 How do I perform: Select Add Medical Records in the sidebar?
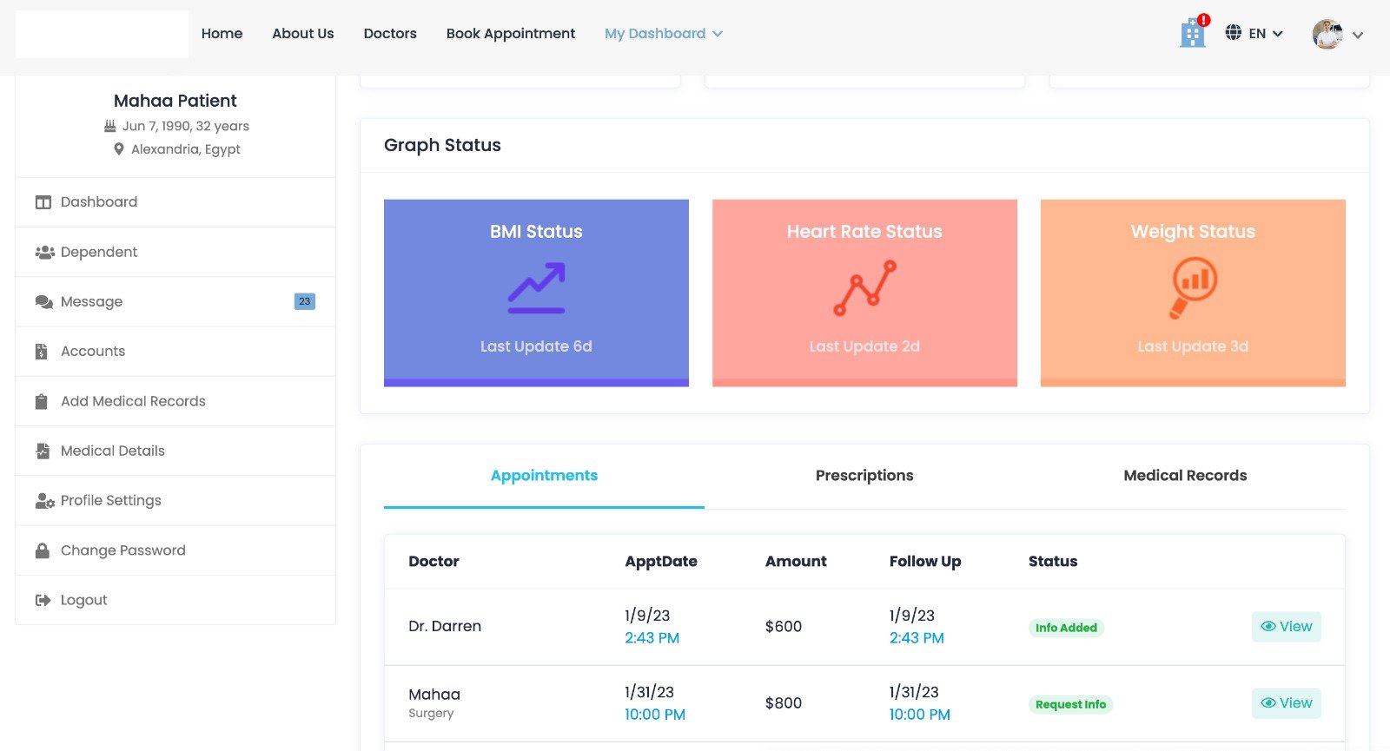point(175,401)
